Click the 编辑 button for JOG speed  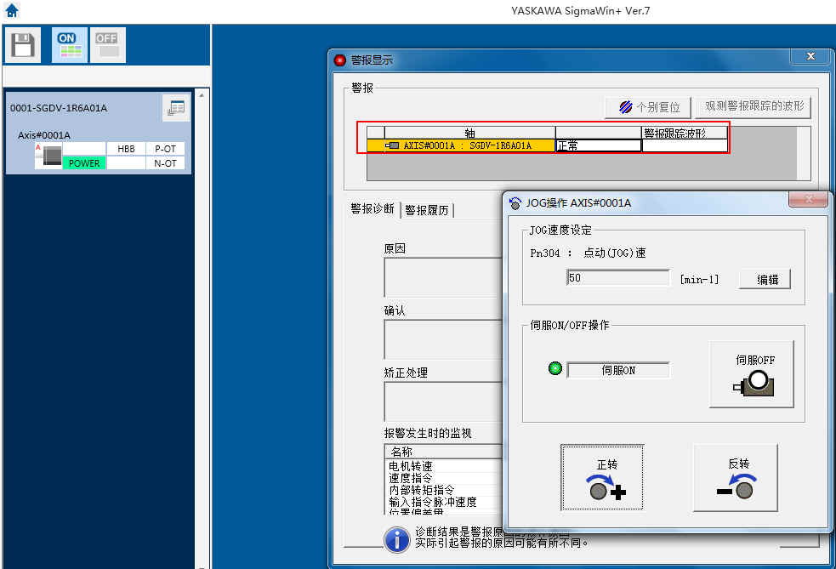point(764,279)
